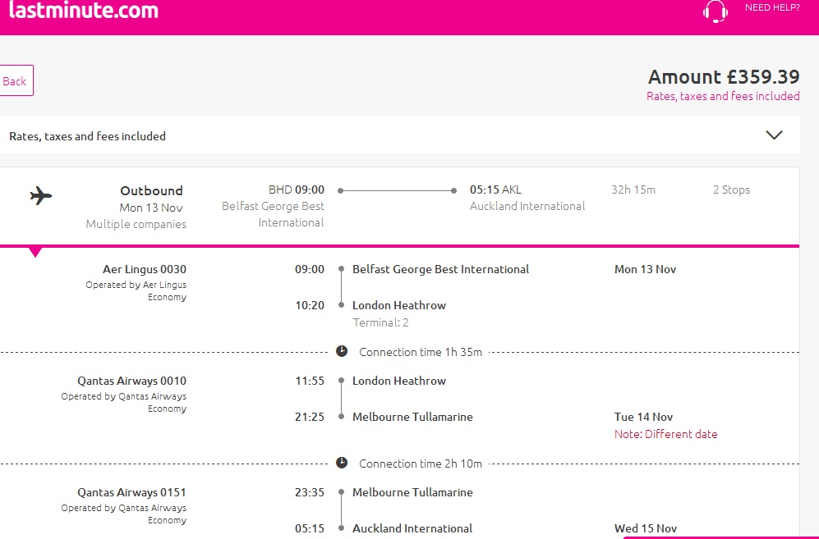Select the Qantas Airways 0151 flight label
This screenshot has height=539, width=819.
(131, 492)
